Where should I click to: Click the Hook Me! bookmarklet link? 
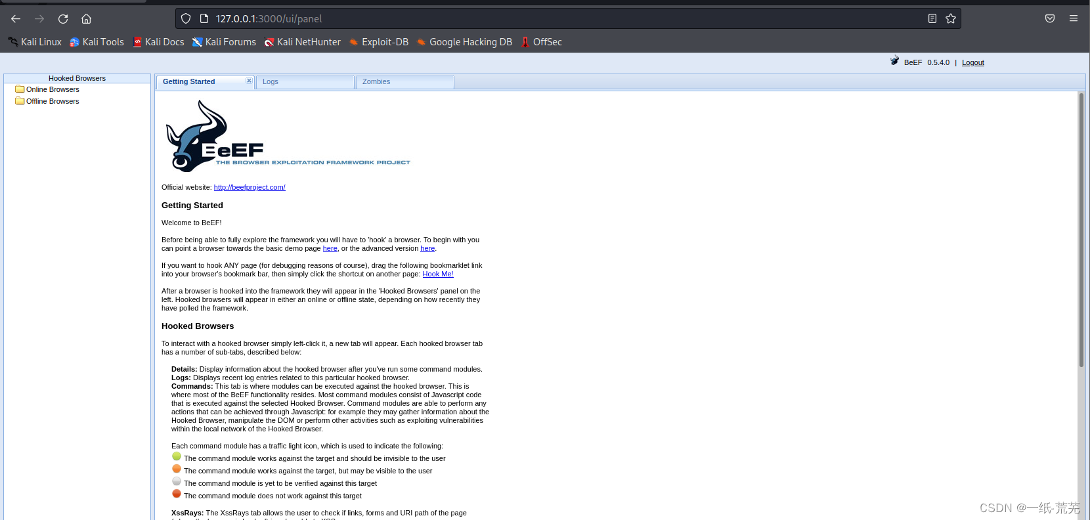[x=438, y=274]
